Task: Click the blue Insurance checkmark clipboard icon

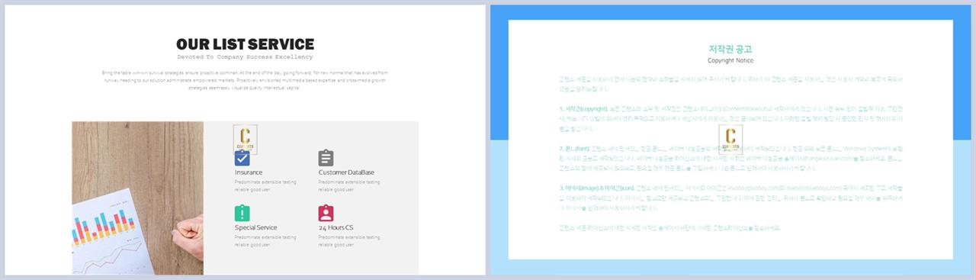Action: 242,158
